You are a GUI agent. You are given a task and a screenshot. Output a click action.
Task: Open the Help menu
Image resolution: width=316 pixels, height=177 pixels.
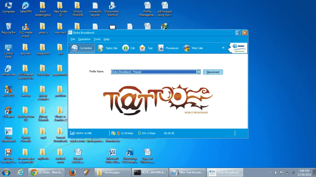pyautogui.click(x=106, y=39)
